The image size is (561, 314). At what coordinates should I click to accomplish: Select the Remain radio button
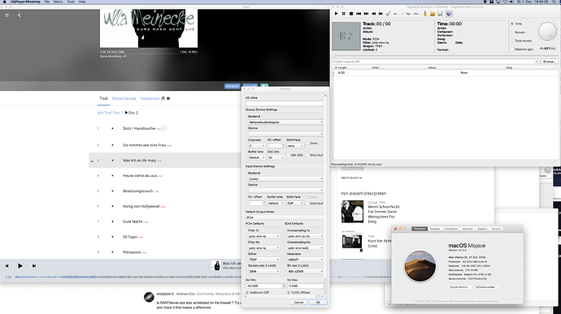pyautogui.click(x=512, y=32)
